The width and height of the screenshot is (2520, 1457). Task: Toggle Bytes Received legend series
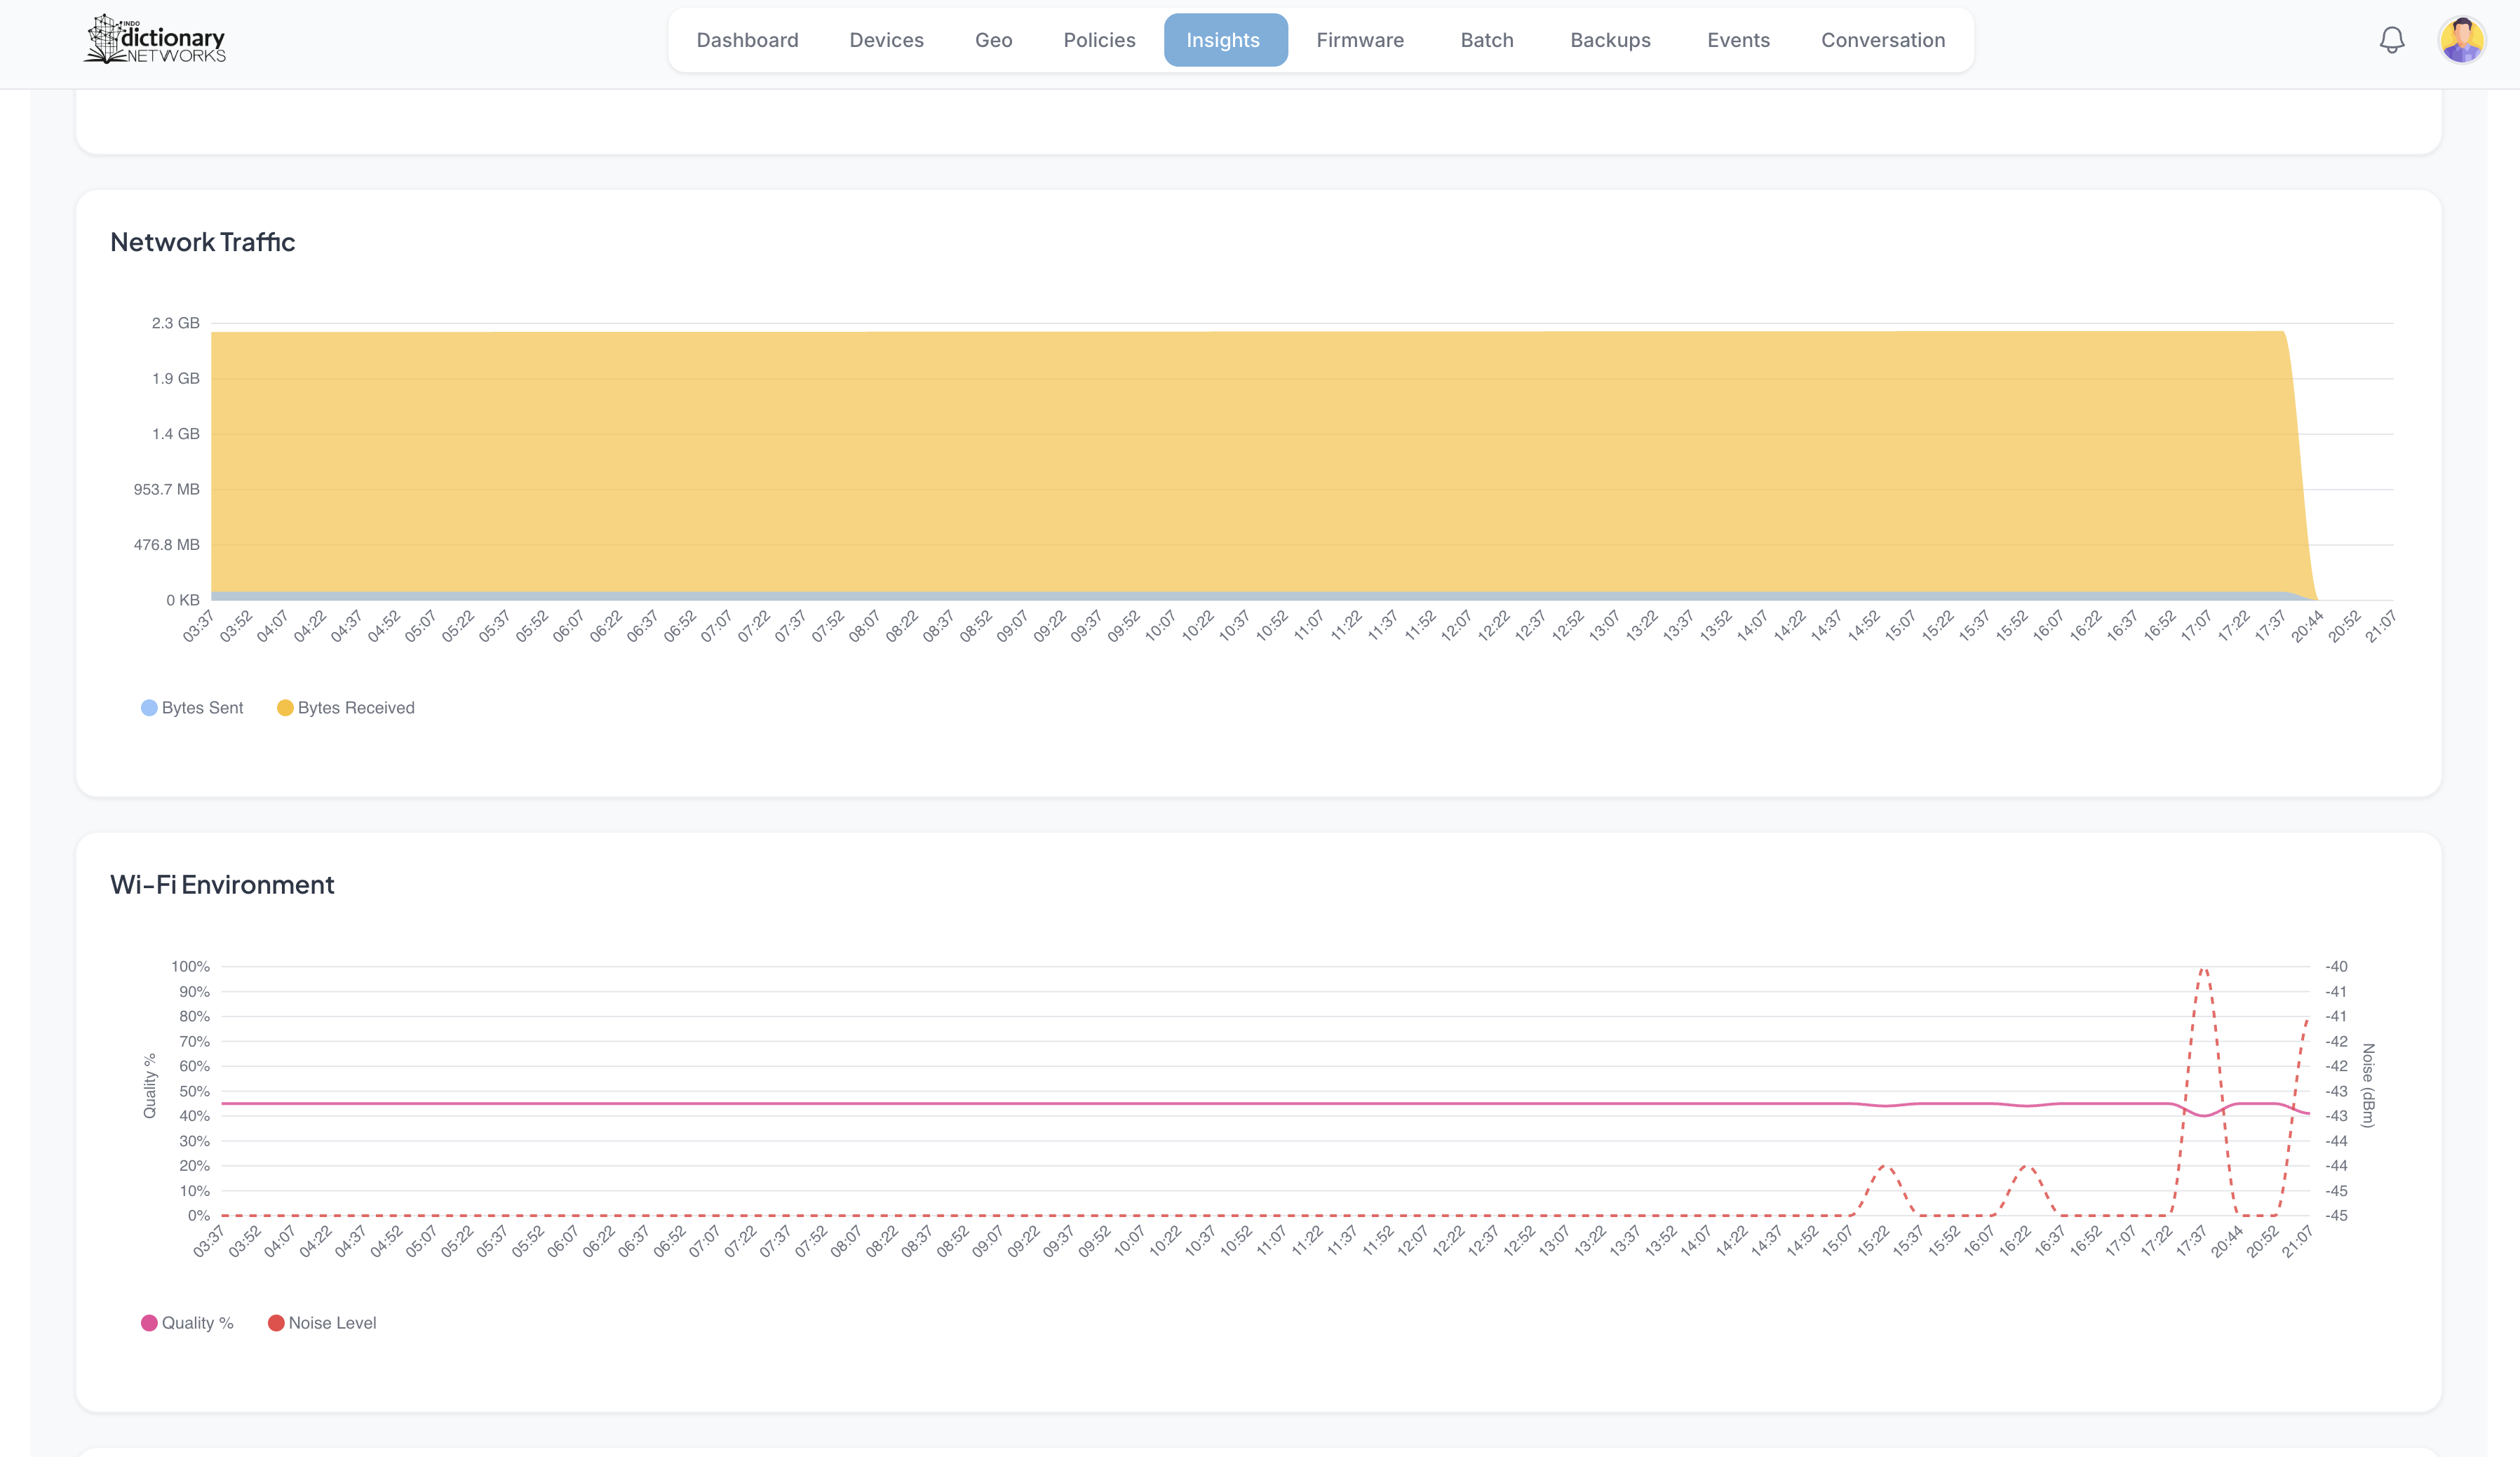pyautogui.click(x=345, y=708)
